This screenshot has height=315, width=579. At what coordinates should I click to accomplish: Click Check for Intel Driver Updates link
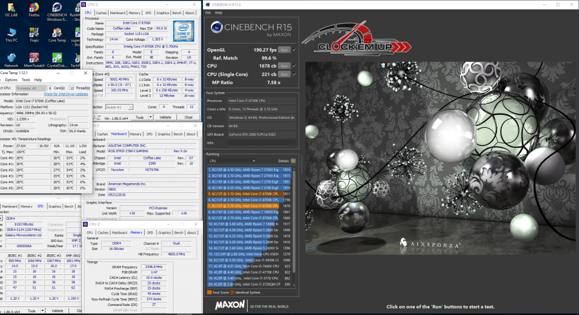pos(66,94)
